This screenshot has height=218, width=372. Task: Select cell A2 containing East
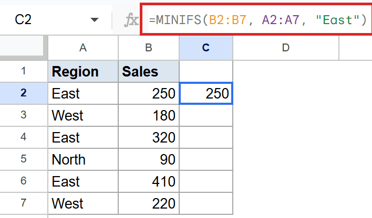pos(83,93)
